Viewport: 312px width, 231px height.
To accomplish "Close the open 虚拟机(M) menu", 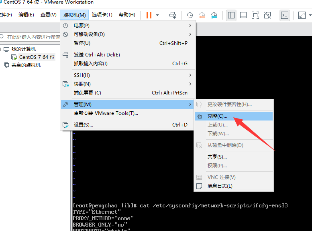I will pyautogui.click(x=74, y=15).
